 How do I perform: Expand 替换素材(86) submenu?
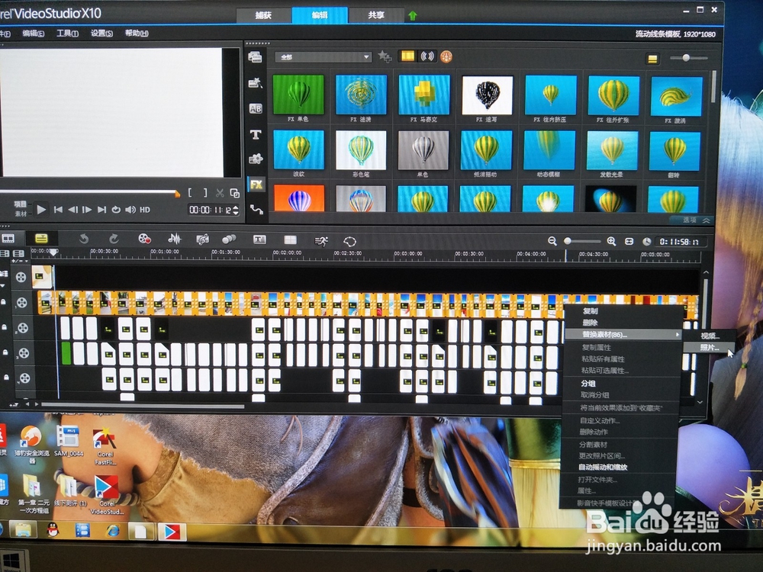(x=623, y=335)
